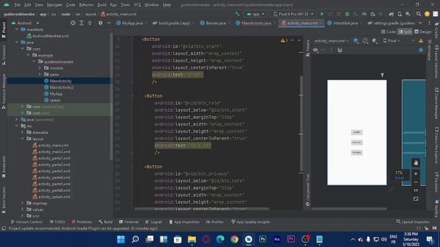The image size is (440, 247).
Task: Click the editor horizontal scrollbar
Action: click(x=201, y=209)
